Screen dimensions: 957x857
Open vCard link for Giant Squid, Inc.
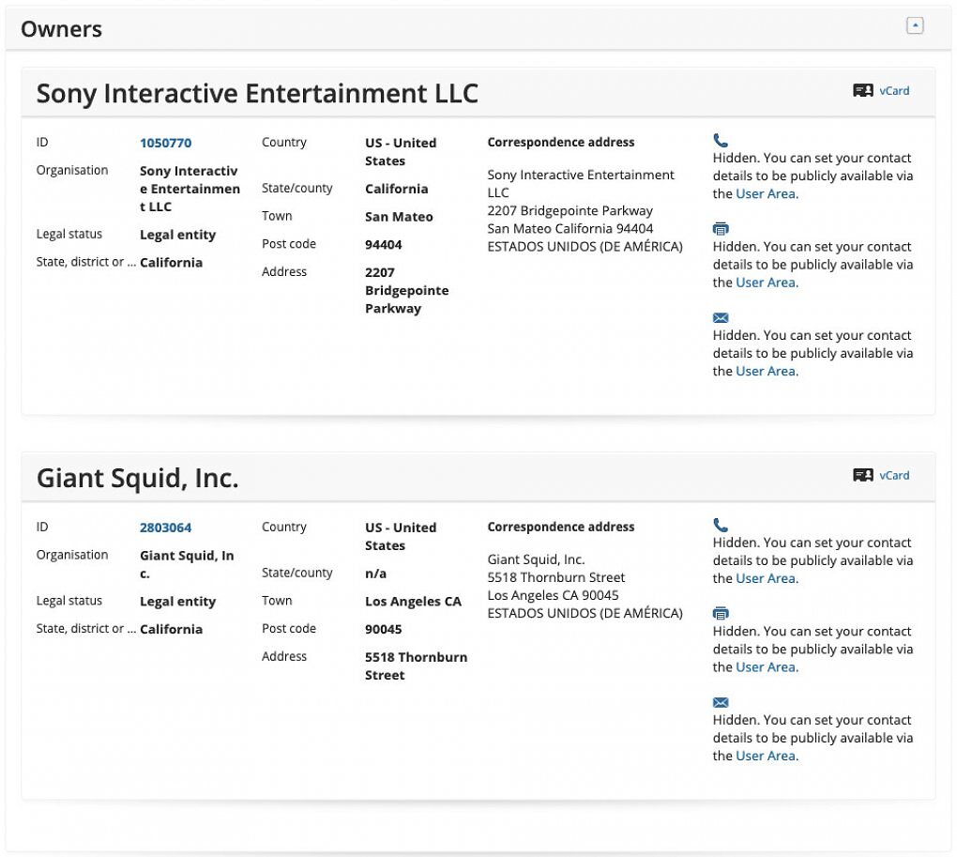coord(894,476)
